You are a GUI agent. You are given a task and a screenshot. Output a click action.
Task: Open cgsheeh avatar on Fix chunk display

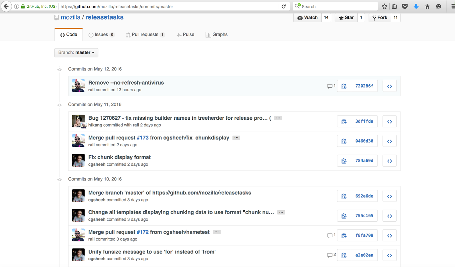click(x=78, y=161)
